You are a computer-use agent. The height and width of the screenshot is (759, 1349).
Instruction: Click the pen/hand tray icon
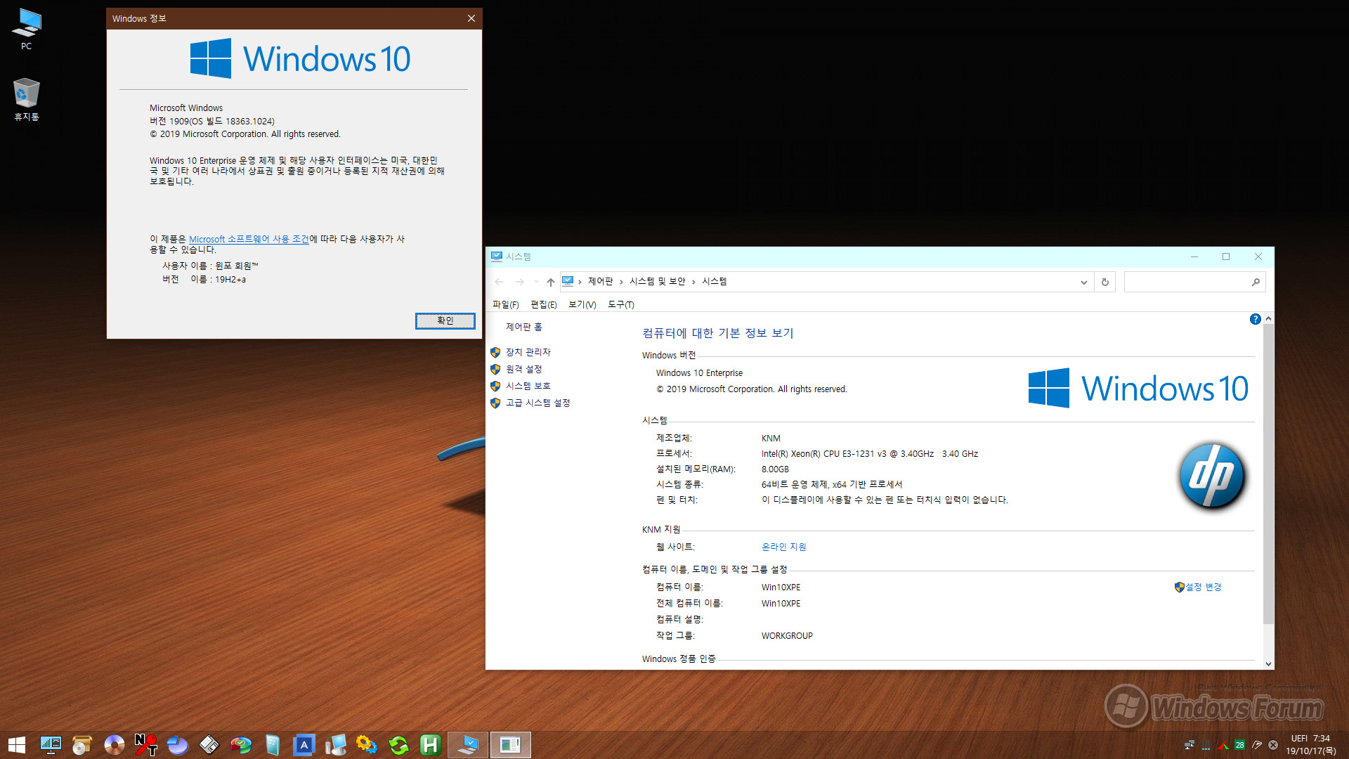[1256, 745]
